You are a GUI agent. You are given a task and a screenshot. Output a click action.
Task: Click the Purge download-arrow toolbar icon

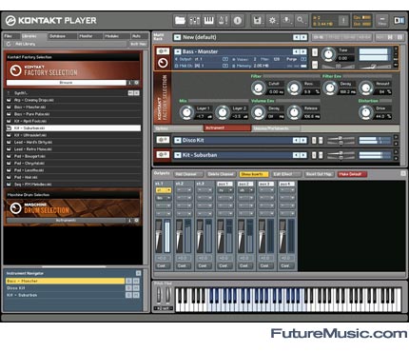(286, 21)
